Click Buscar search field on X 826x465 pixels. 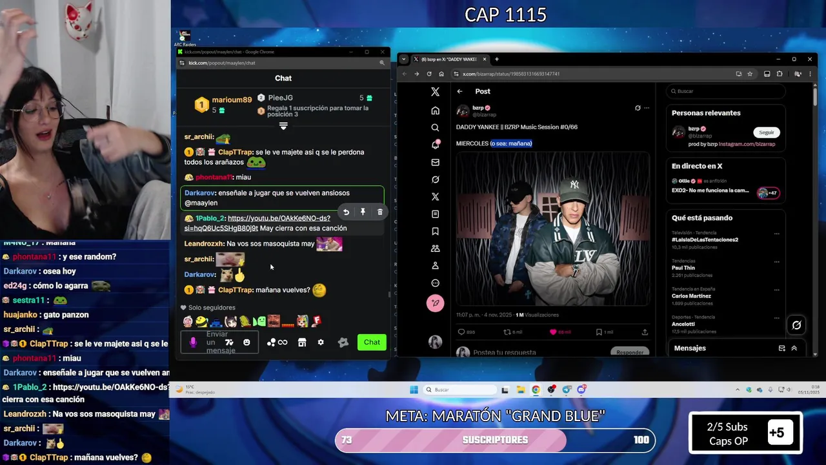point(726,91)
